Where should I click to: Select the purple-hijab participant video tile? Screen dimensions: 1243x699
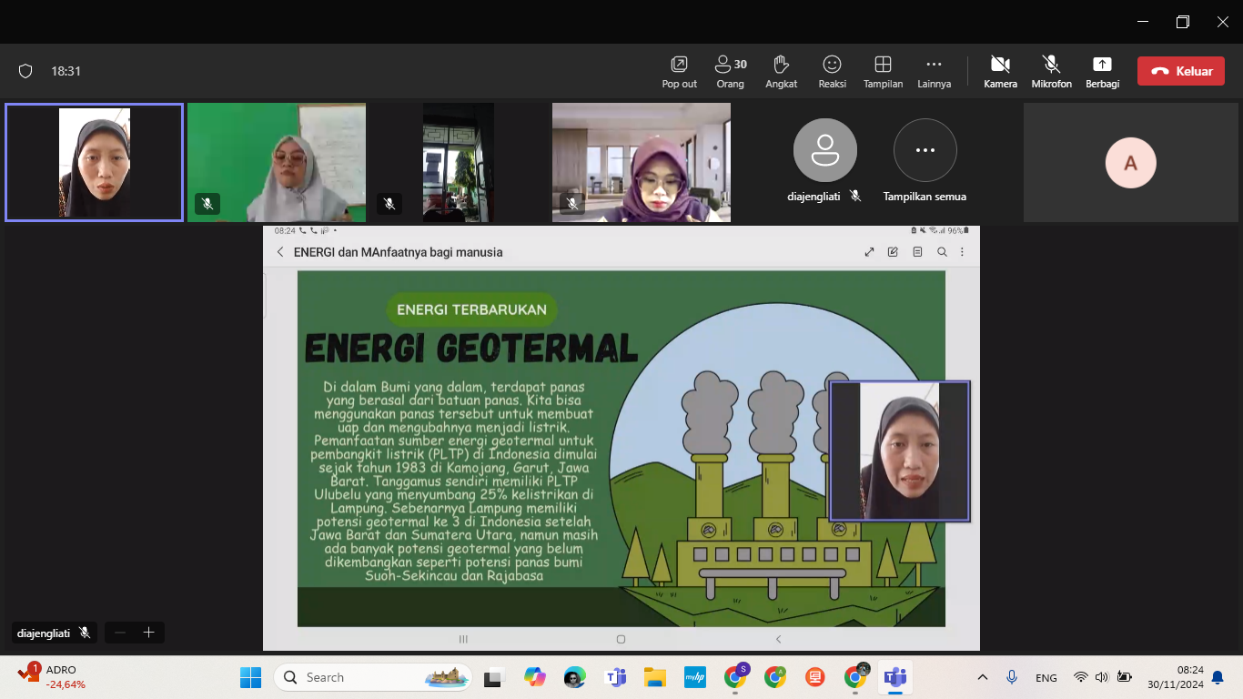(x=642, y=162)
